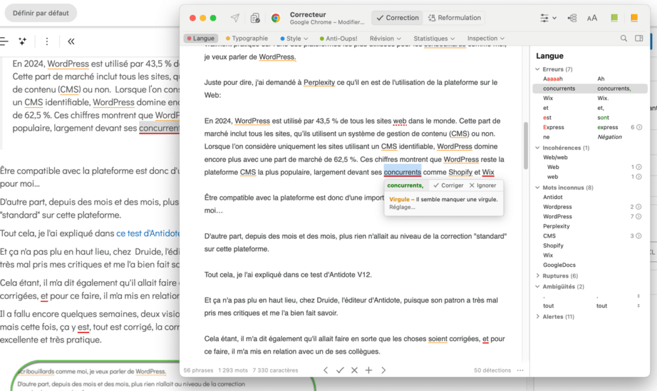The width and height of the screenshot is (657, 391).
Task: Click the corrector text vertical scrollbar
Action: [526, 145]
